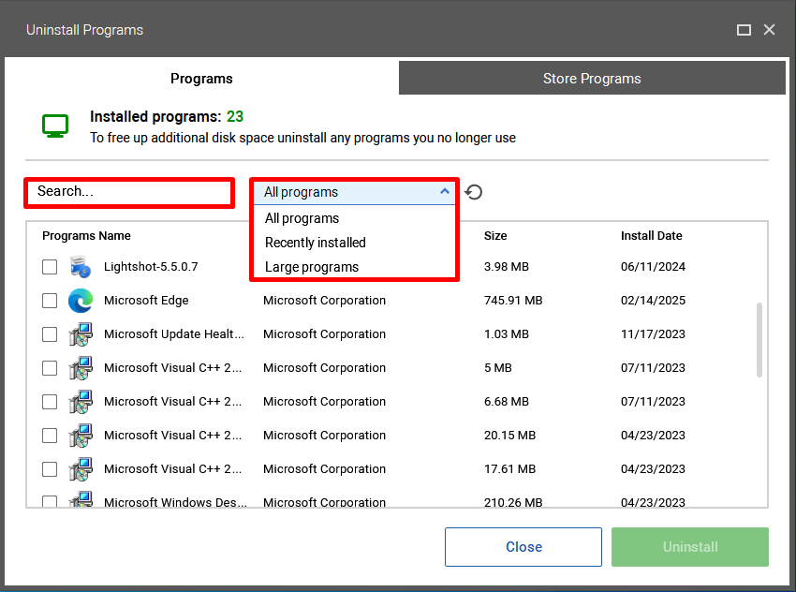This screenshot has width=796, height=592.
Task: Click the green monitor icon
Action: [x=55, y=126]
